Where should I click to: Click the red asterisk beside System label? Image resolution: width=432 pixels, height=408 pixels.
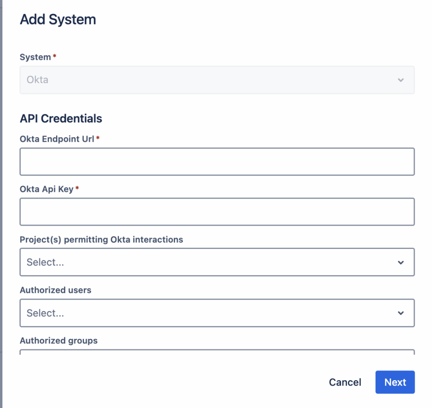pos(54,57)
